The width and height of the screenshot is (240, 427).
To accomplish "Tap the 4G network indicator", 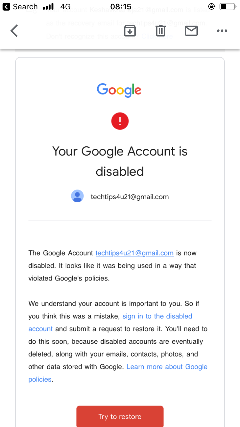I will tap(65, 7).
